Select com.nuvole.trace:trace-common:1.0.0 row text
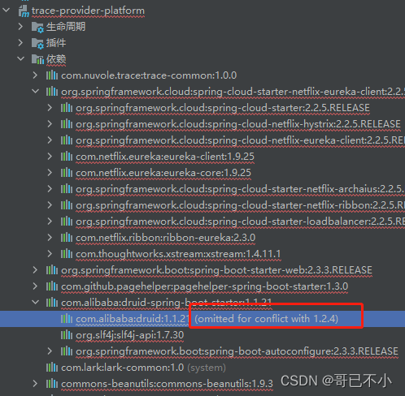This screenshot has height=396, width=405. point(149,75)
